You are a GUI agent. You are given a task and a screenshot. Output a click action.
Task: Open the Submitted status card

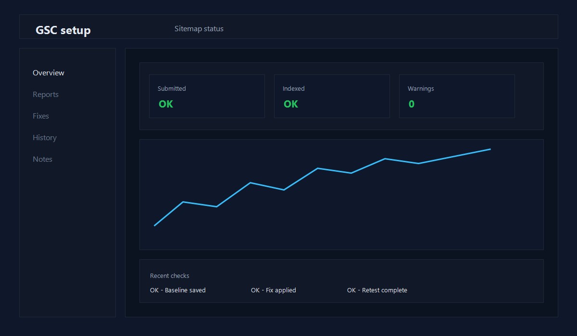[x=207, y=96]
